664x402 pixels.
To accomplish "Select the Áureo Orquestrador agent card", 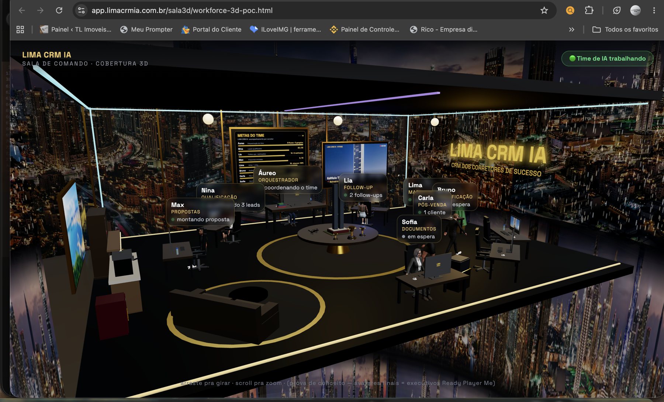I will pyautogui.click(x=288, y=180).
